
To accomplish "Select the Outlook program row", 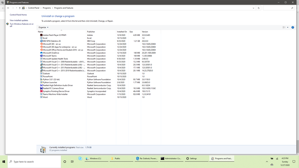I will tap(99, 74).
